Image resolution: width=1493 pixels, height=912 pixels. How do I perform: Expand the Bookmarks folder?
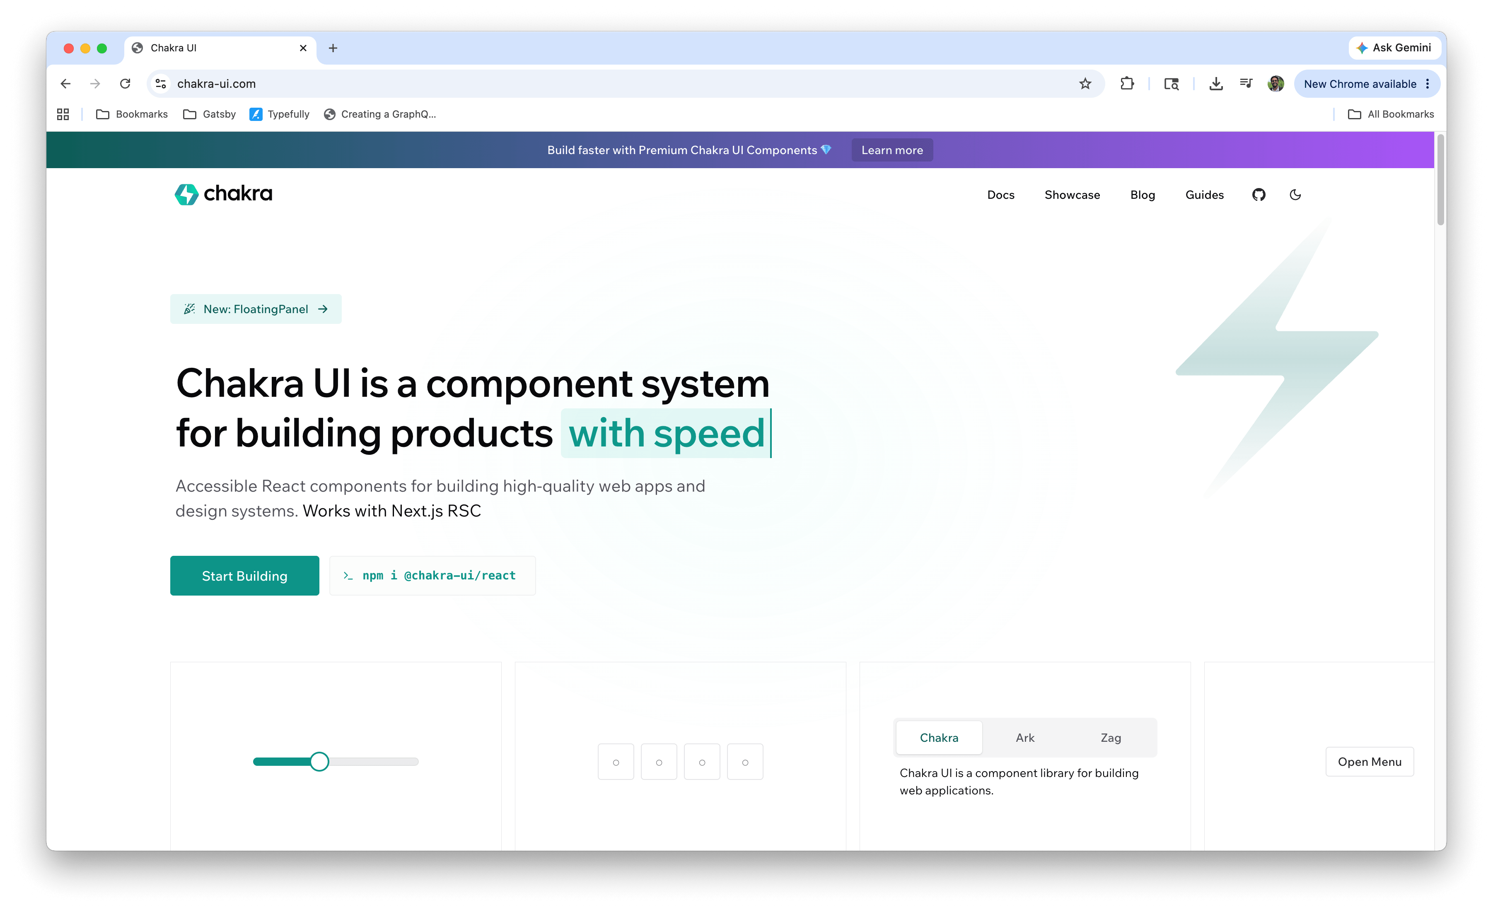pyautogui.click(x=132, y=114)
